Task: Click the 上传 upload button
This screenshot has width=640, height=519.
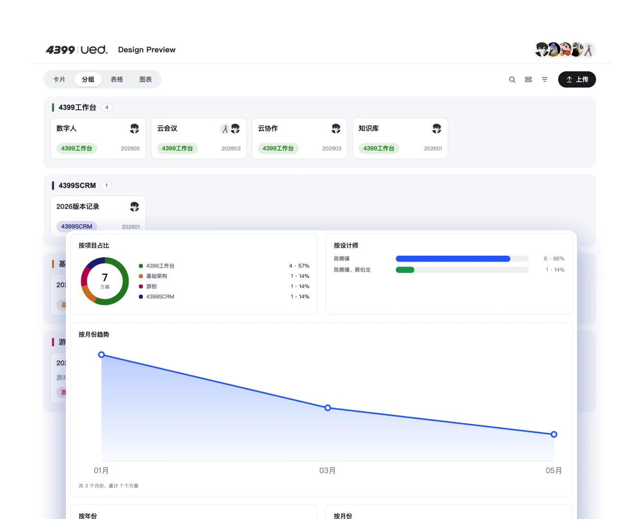Action: tap(577, 80)
